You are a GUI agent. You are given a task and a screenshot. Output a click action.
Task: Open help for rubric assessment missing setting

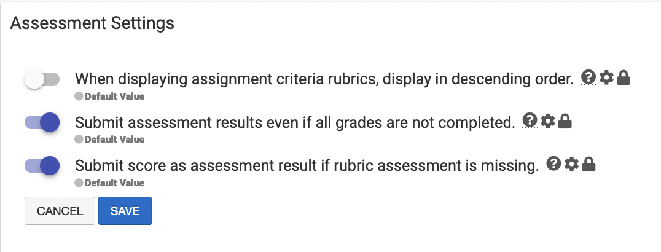pyautogui.click(x=553, y=163)
